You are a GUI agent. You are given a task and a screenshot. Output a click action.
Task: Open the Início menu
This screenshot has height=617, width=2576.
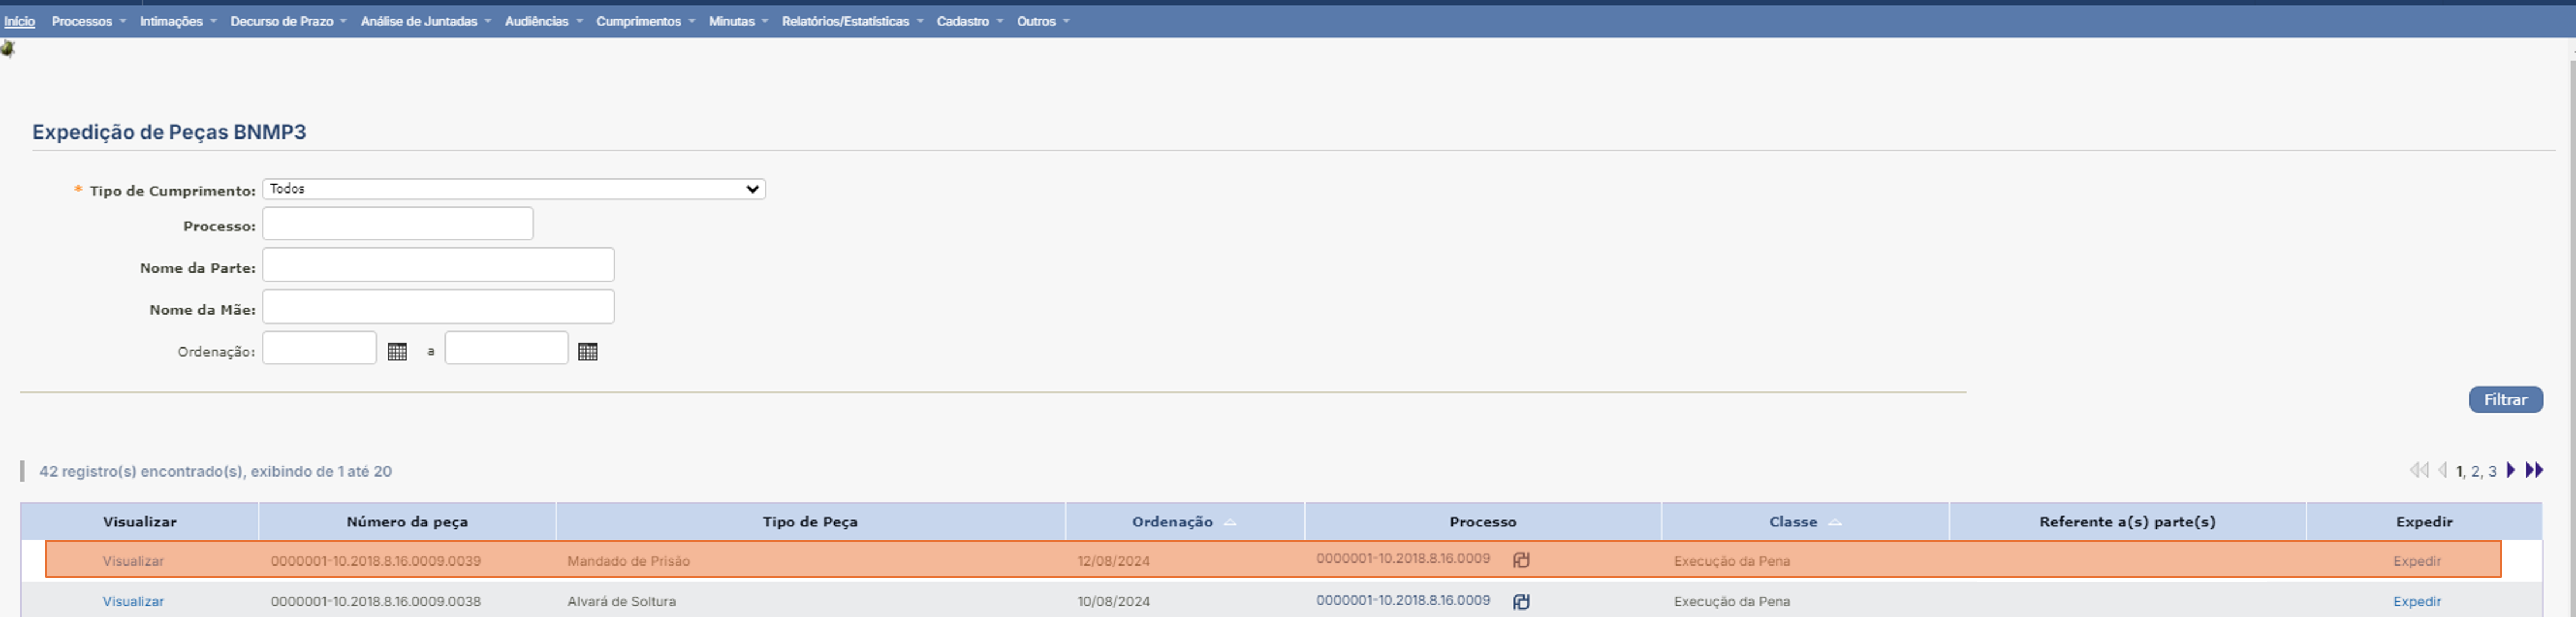[x=19, y=21]
